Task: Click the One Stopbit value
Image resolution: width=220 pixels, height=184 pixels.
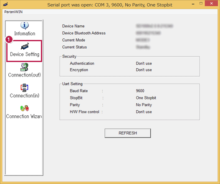Action: (146, 98)
